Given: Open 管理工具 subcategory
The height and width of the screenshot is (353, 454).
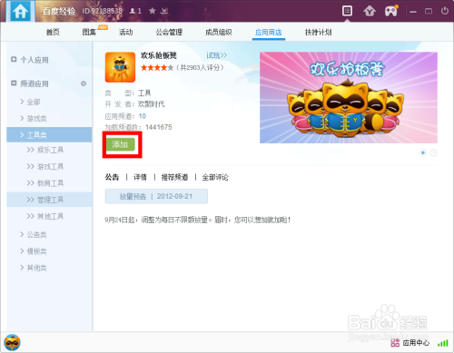Looking at the screenshot, I should point(49,200).
